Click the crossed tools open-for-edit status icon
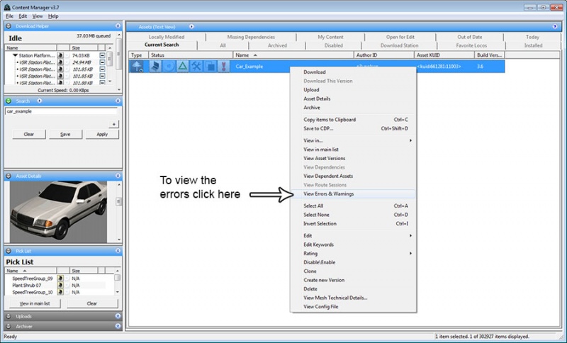The height and width of the screenshot is (343, 567). (x=196, y=67)
